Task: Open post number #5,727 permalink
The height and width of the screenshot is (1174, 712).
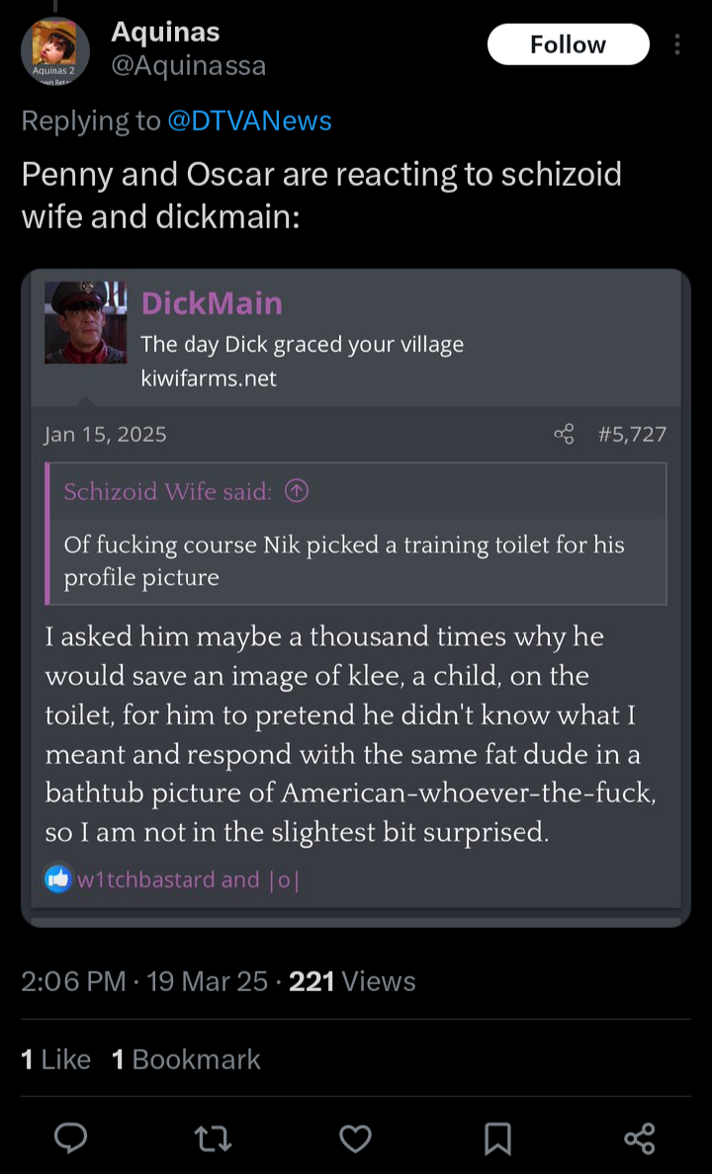Action: [632, 434]
